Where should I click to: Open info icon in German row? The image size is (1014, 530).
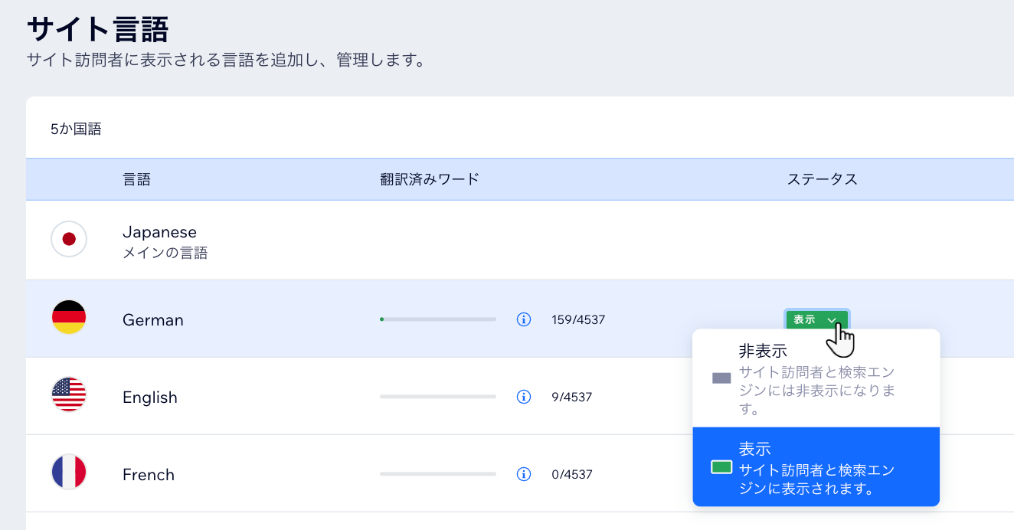pos(524,319)
